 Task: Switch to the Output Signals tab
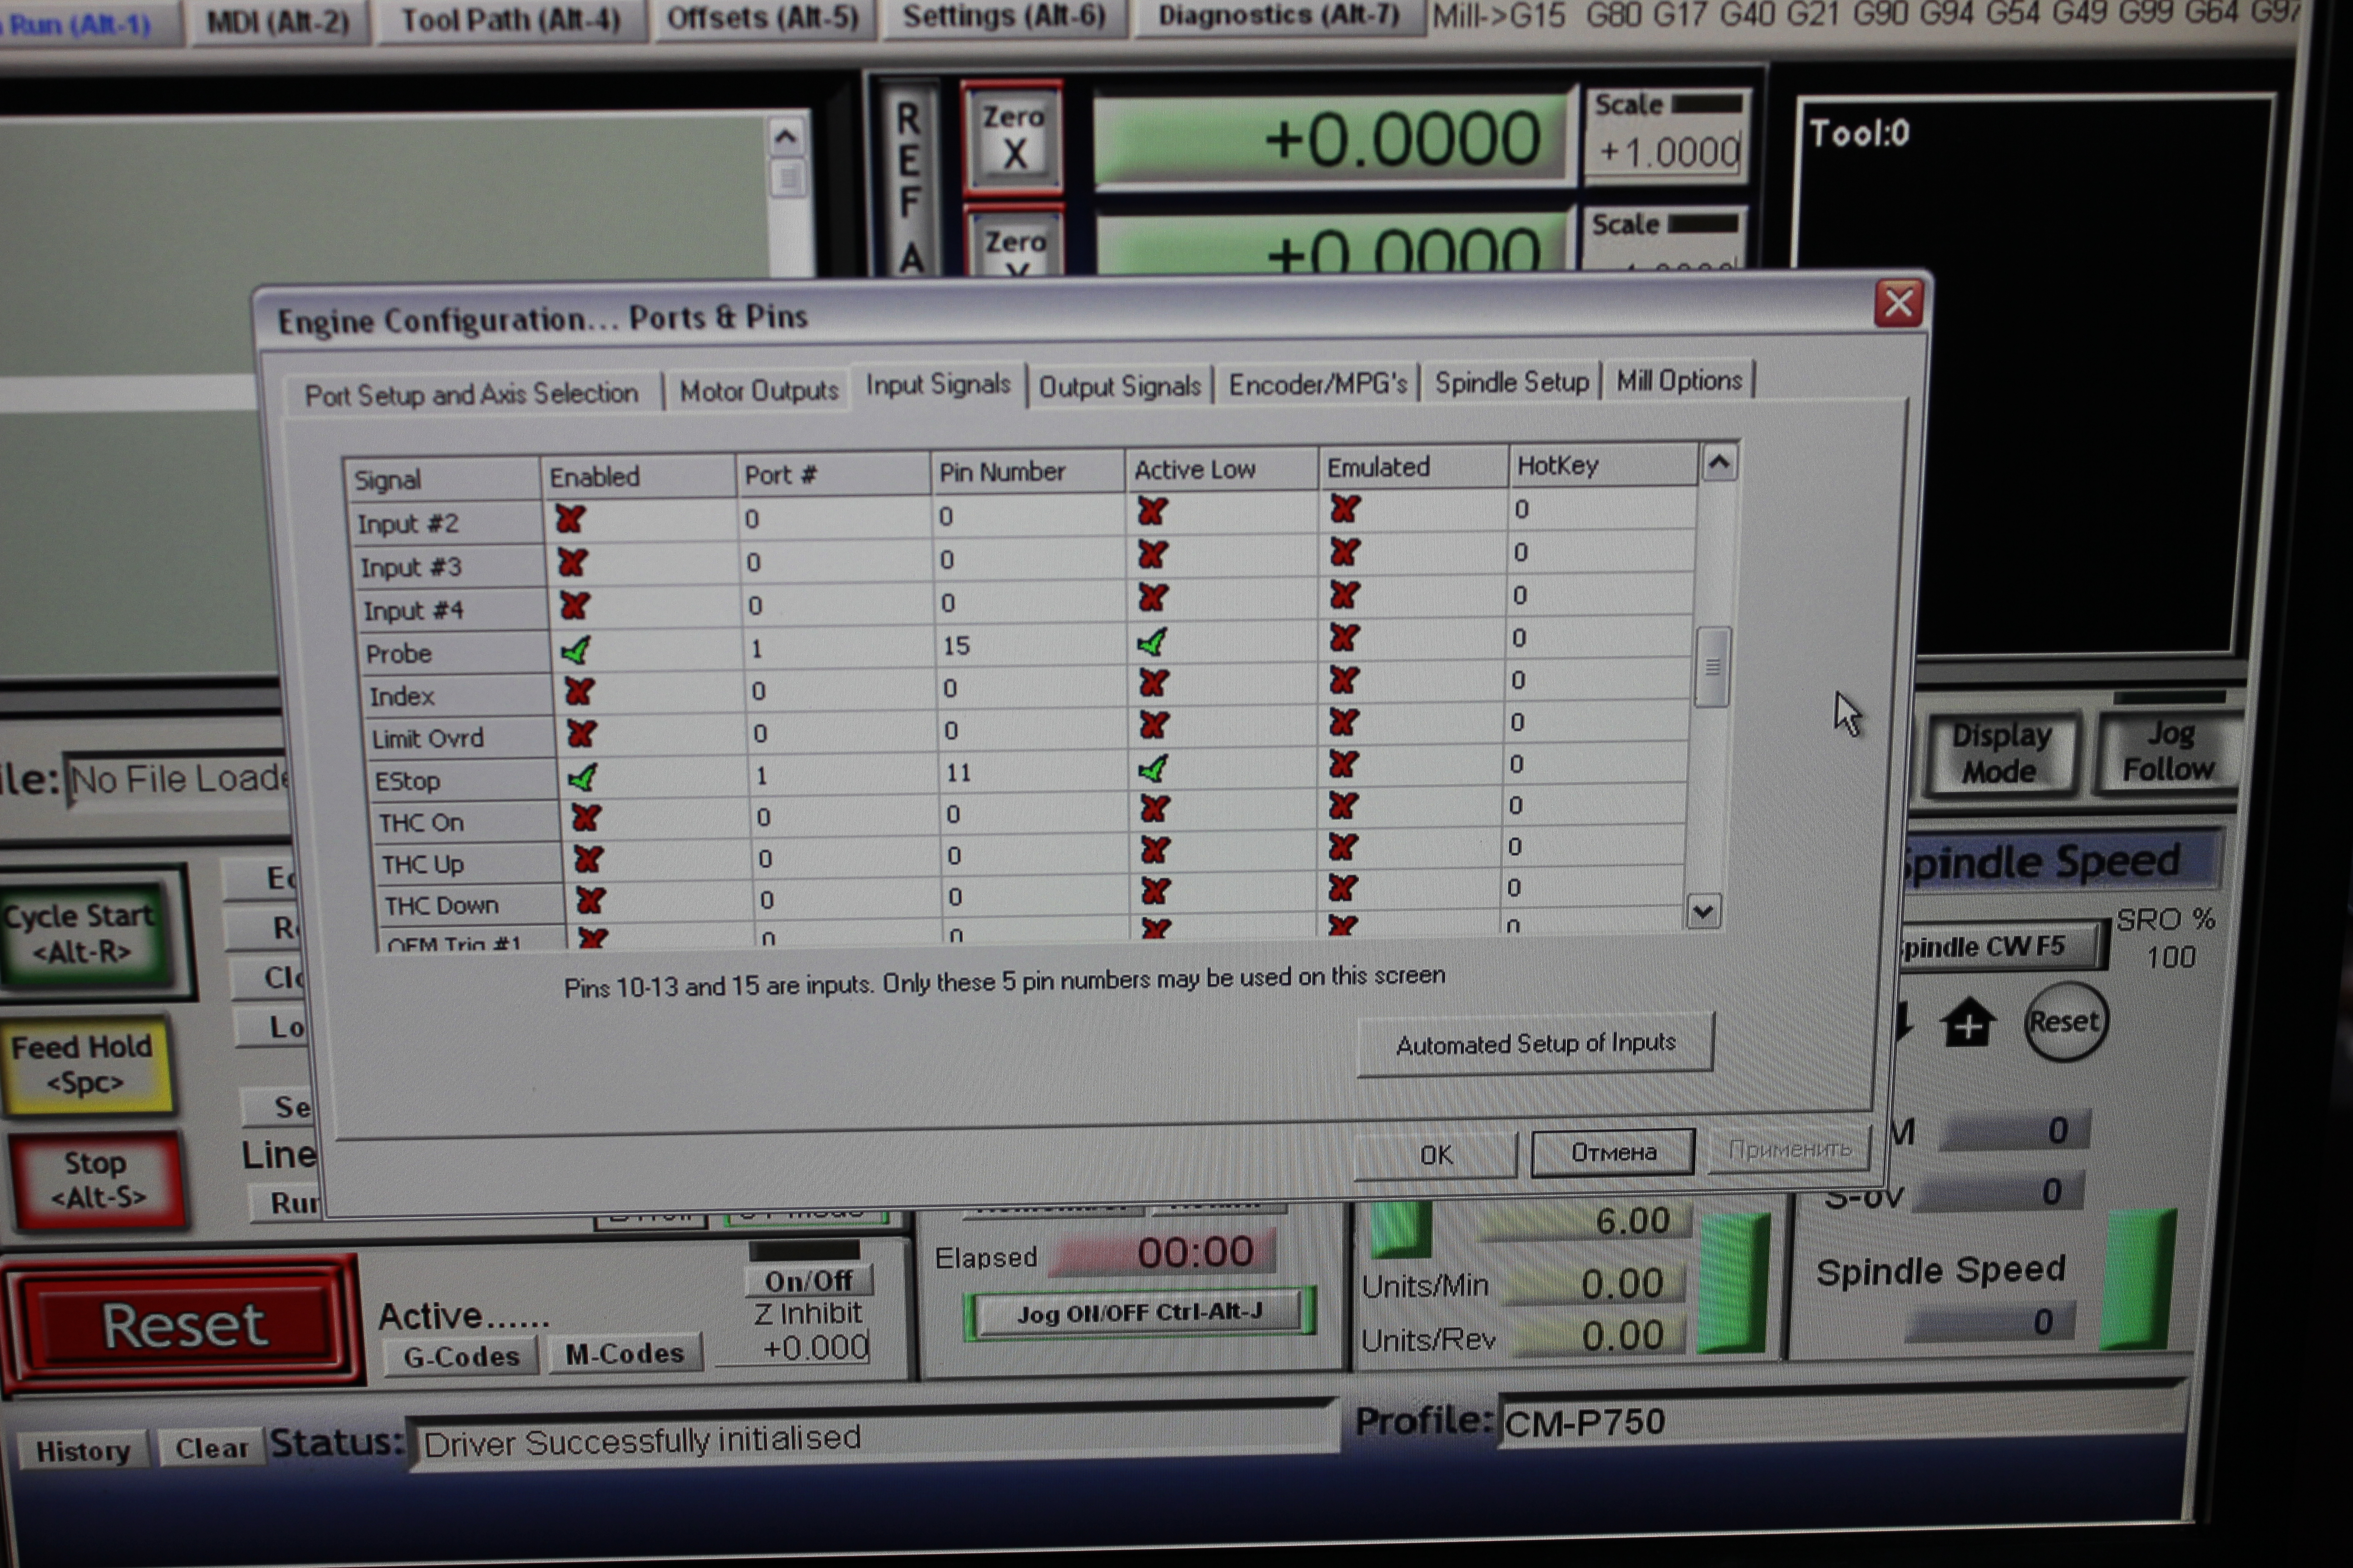pos(1118,386)
